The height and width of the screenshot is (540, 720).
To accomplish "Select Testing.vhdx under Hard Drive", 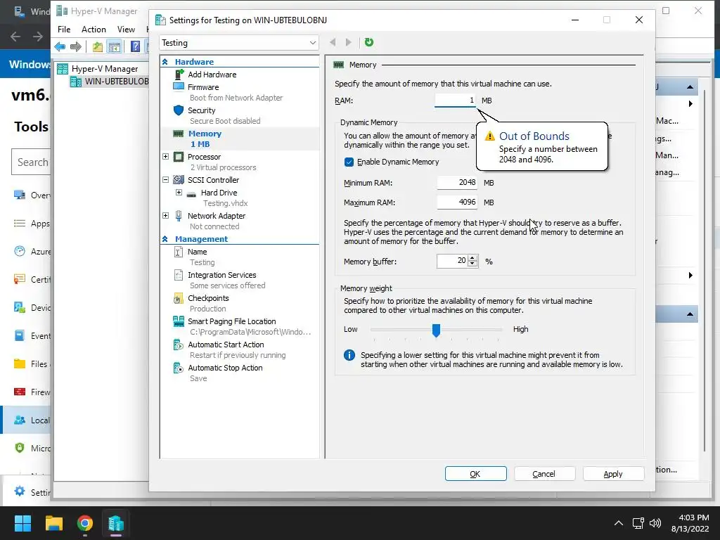I will click(x=226, y=203).
